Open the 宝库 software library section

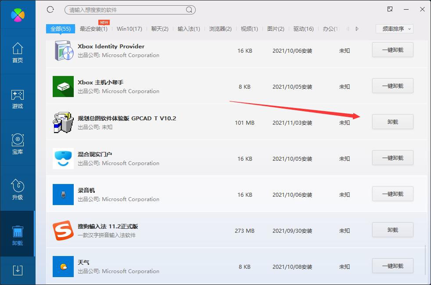(18, 144)
